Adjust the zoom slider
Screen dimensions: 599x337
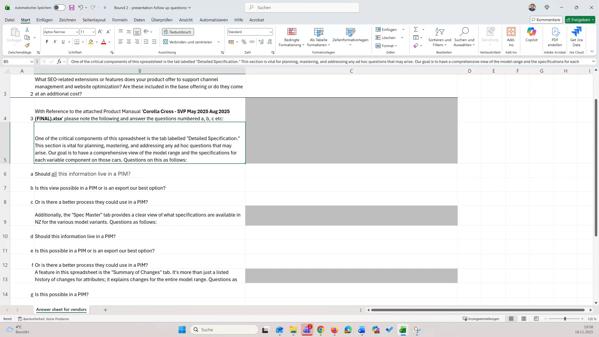[565, 319]
